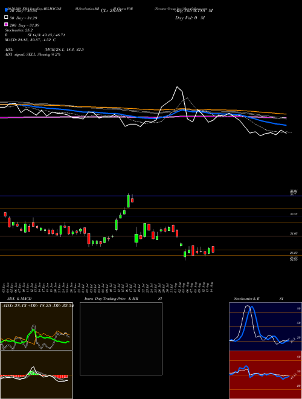This screenshot has height=399, width=302.
Task: Click the empty Intra Day Trading Price panel
Action: pyautogui.click(x=121, y=339)
